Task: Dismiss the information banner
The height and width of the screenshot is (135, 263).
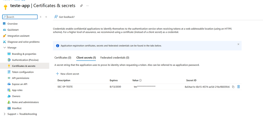Action: (238, 44)
